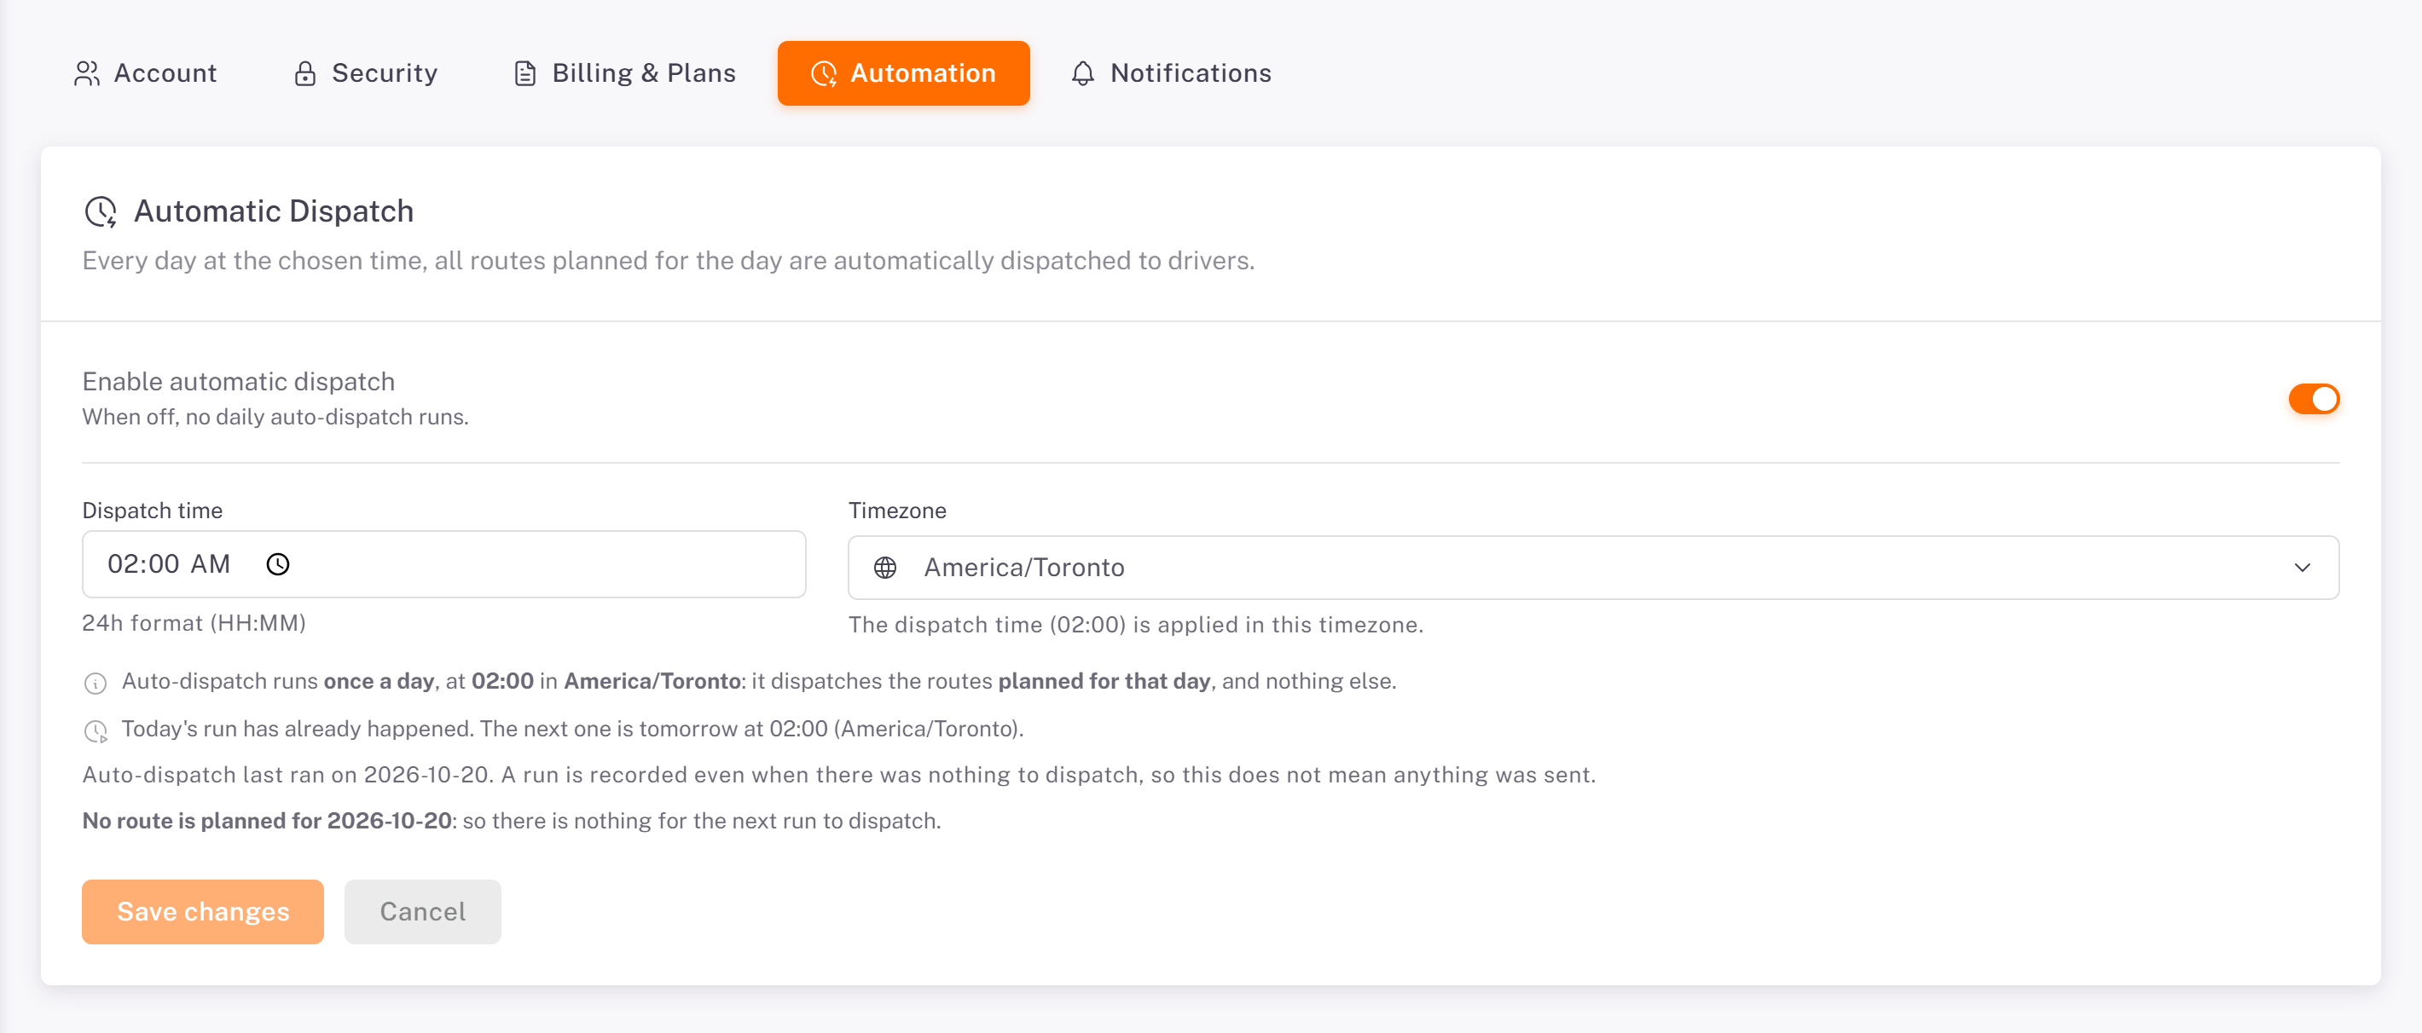Click the Dispatch time input field
Screen dimensions: 2422x1033
[443, 564]
